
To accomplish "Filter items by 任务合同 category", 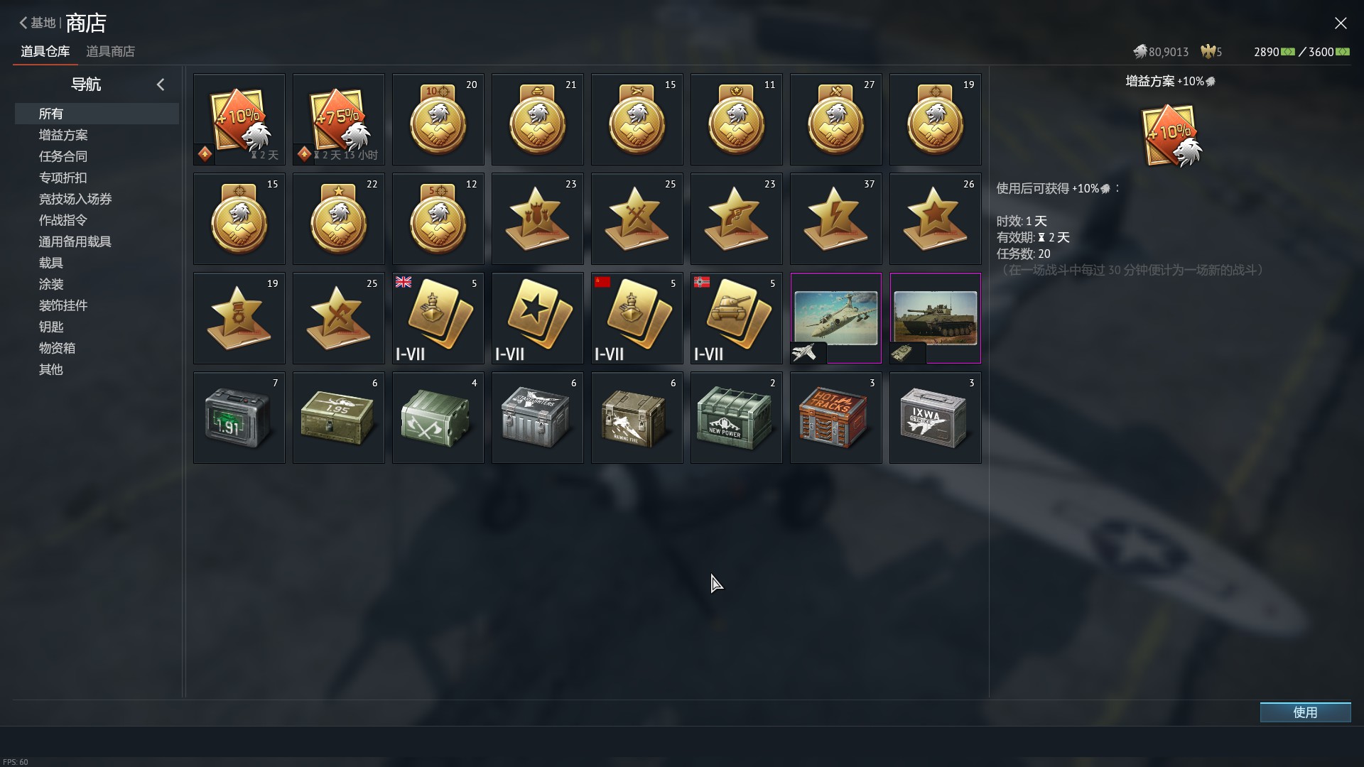I will click(x=63, y=156).
